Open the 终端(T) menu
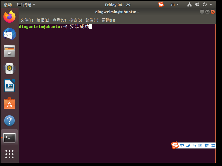Screen dimensions: 222x166 pyautogui.click(x=92, y=20)
